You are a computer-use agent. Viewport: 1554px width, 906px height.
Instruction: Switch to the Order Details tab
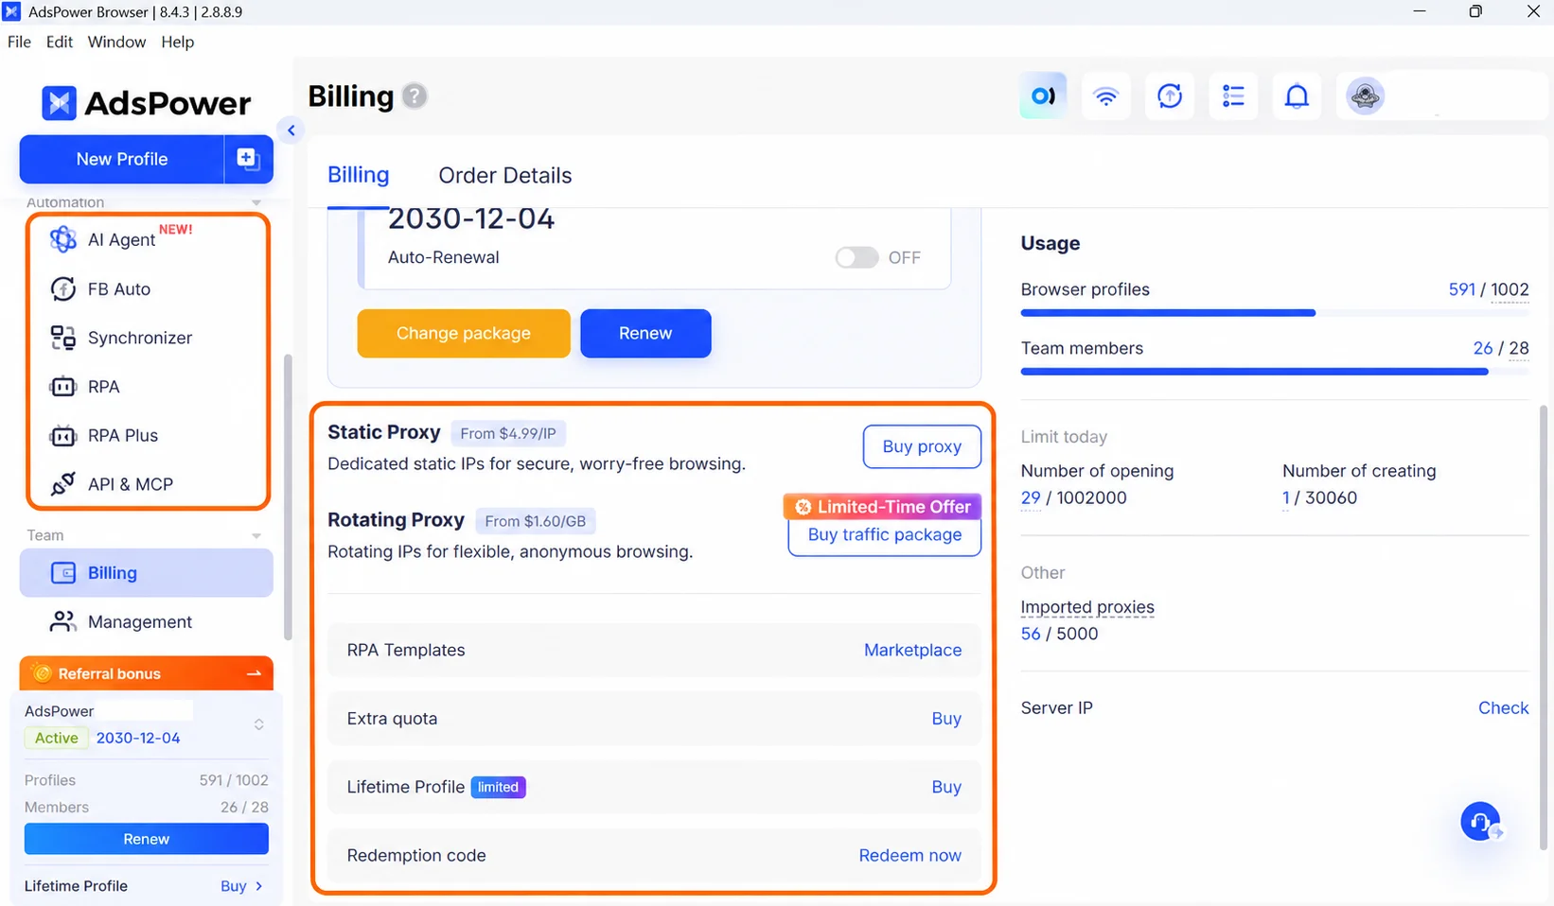(x=504, y=175)
